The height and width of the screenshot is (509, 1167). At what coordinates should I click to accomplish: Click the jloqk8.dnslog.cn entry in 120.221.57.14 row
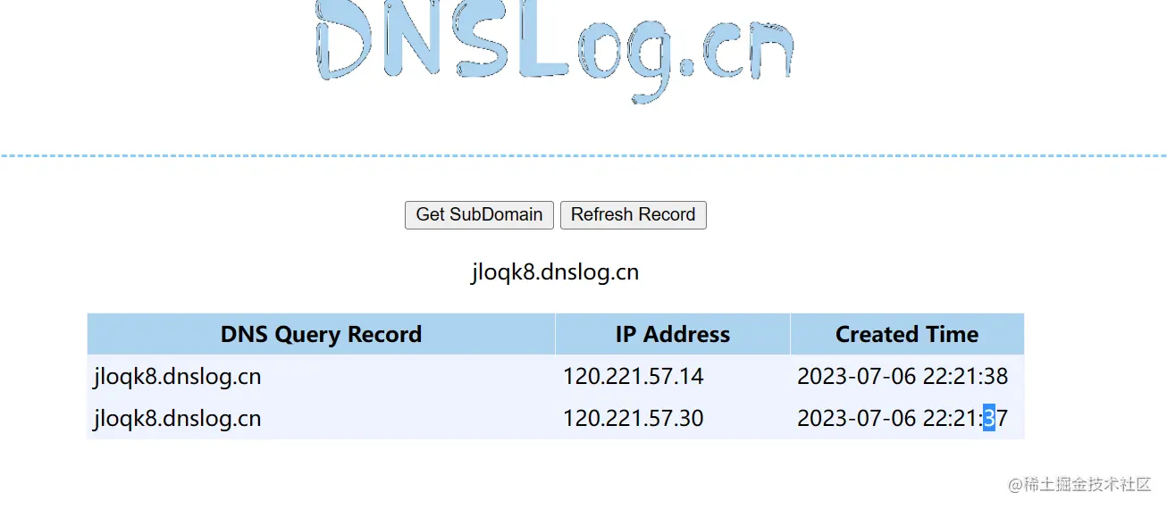pyautogui.click(x=178, y=377)
